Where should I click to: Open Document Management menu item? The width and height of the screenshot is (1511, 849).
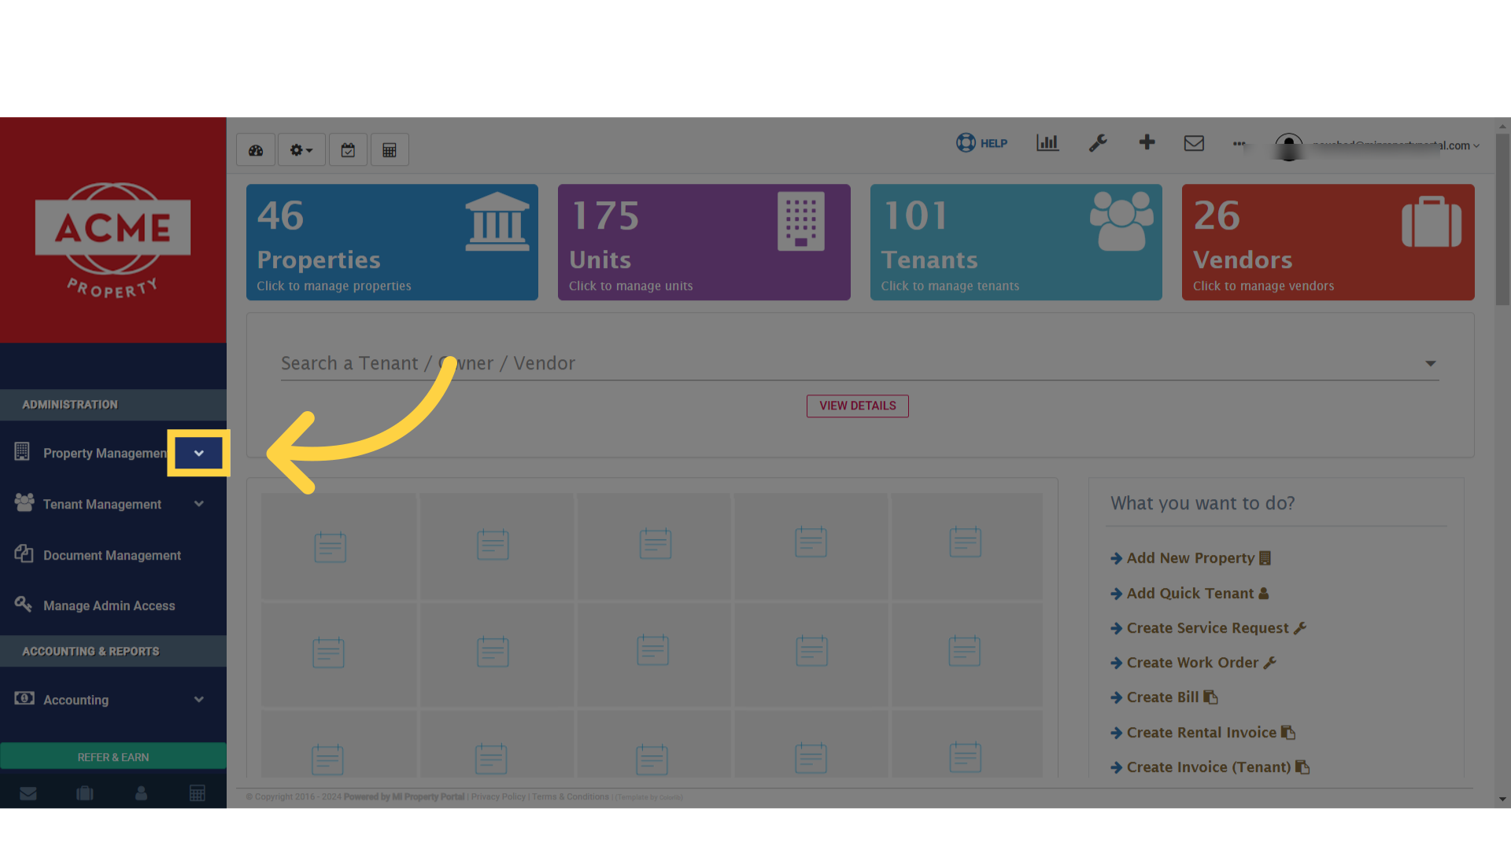tap(112, 556)
